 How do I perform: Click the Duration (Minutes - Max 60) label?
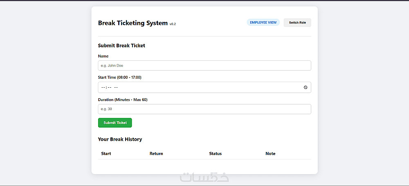tap(122, 100)
